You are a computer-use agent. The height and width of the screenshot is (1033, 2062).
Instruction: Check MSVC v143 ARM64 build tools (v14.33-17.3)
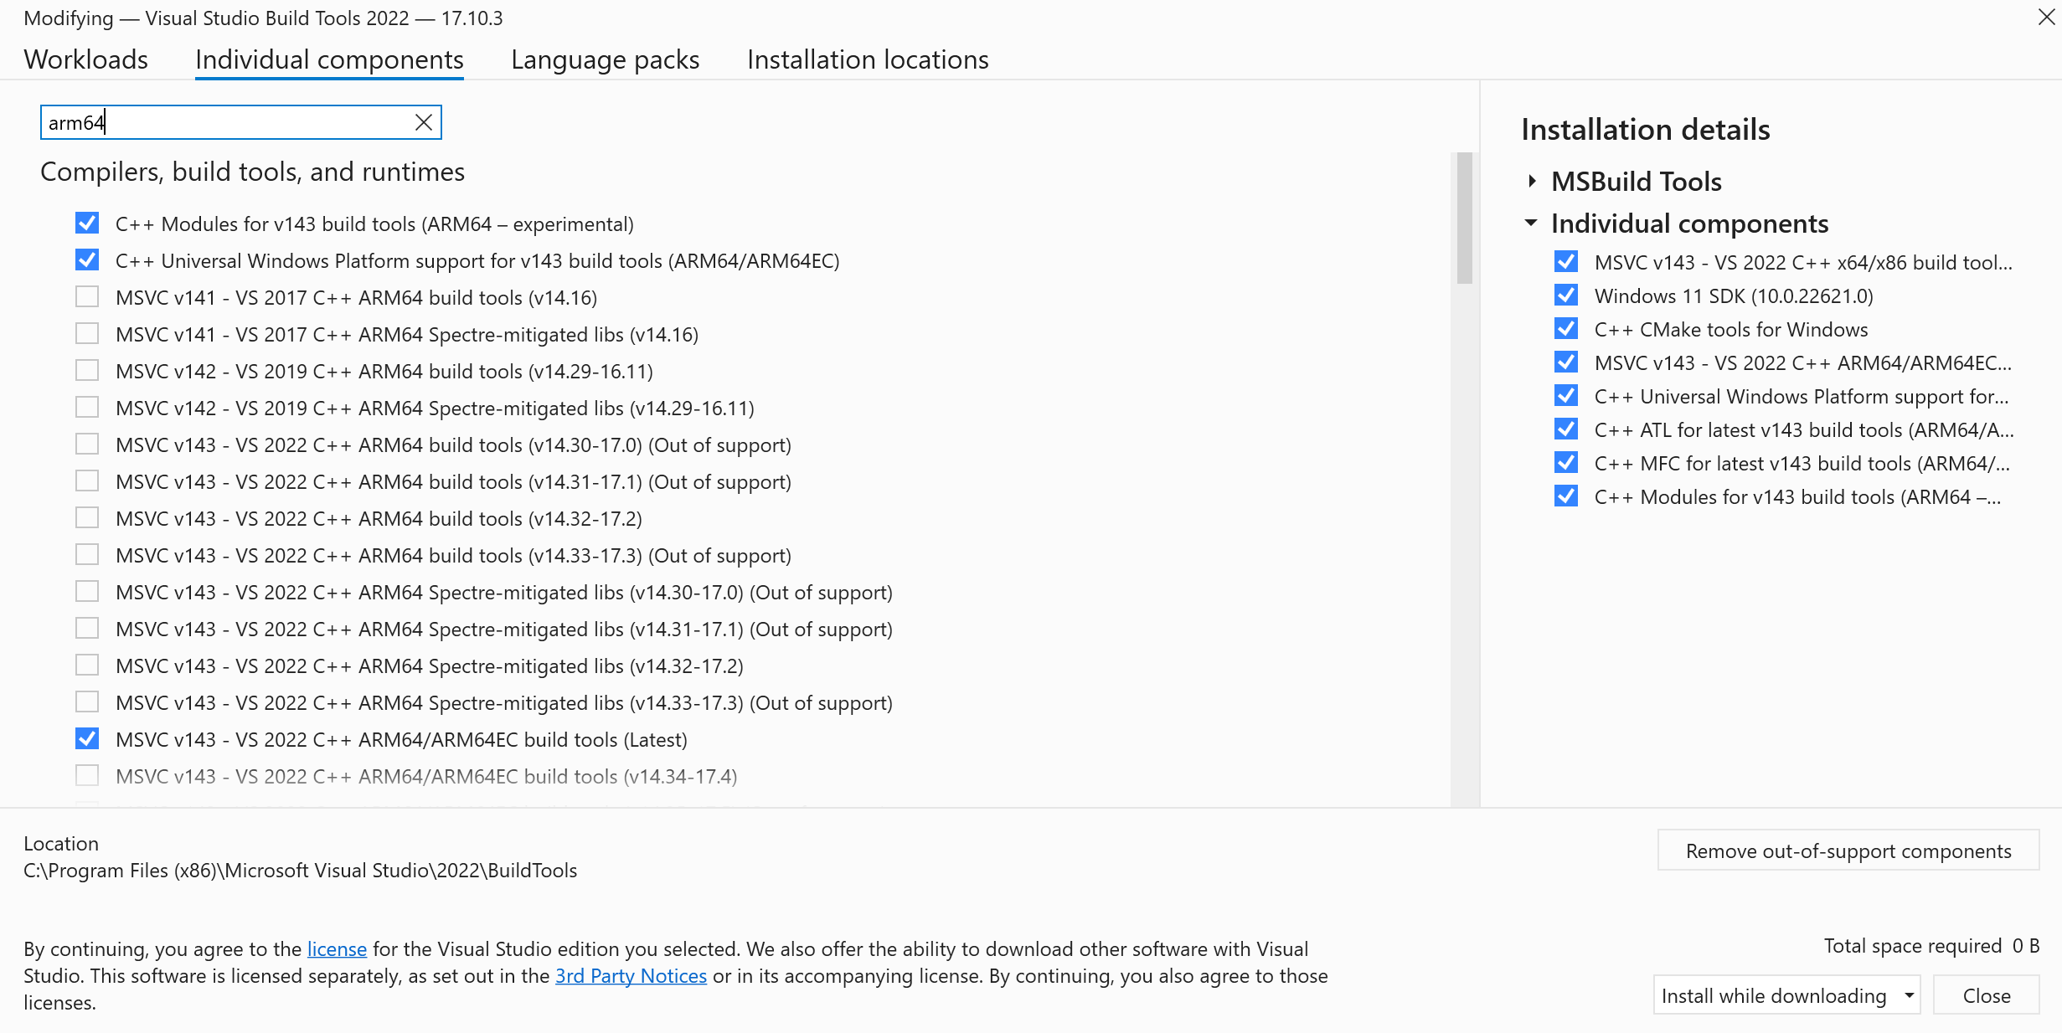click(87, 555)
